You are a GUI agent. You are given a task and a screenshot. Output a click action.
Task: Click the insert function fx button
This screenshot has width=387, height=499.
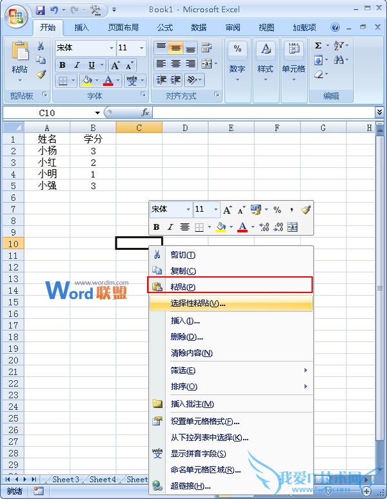[145, 112]
